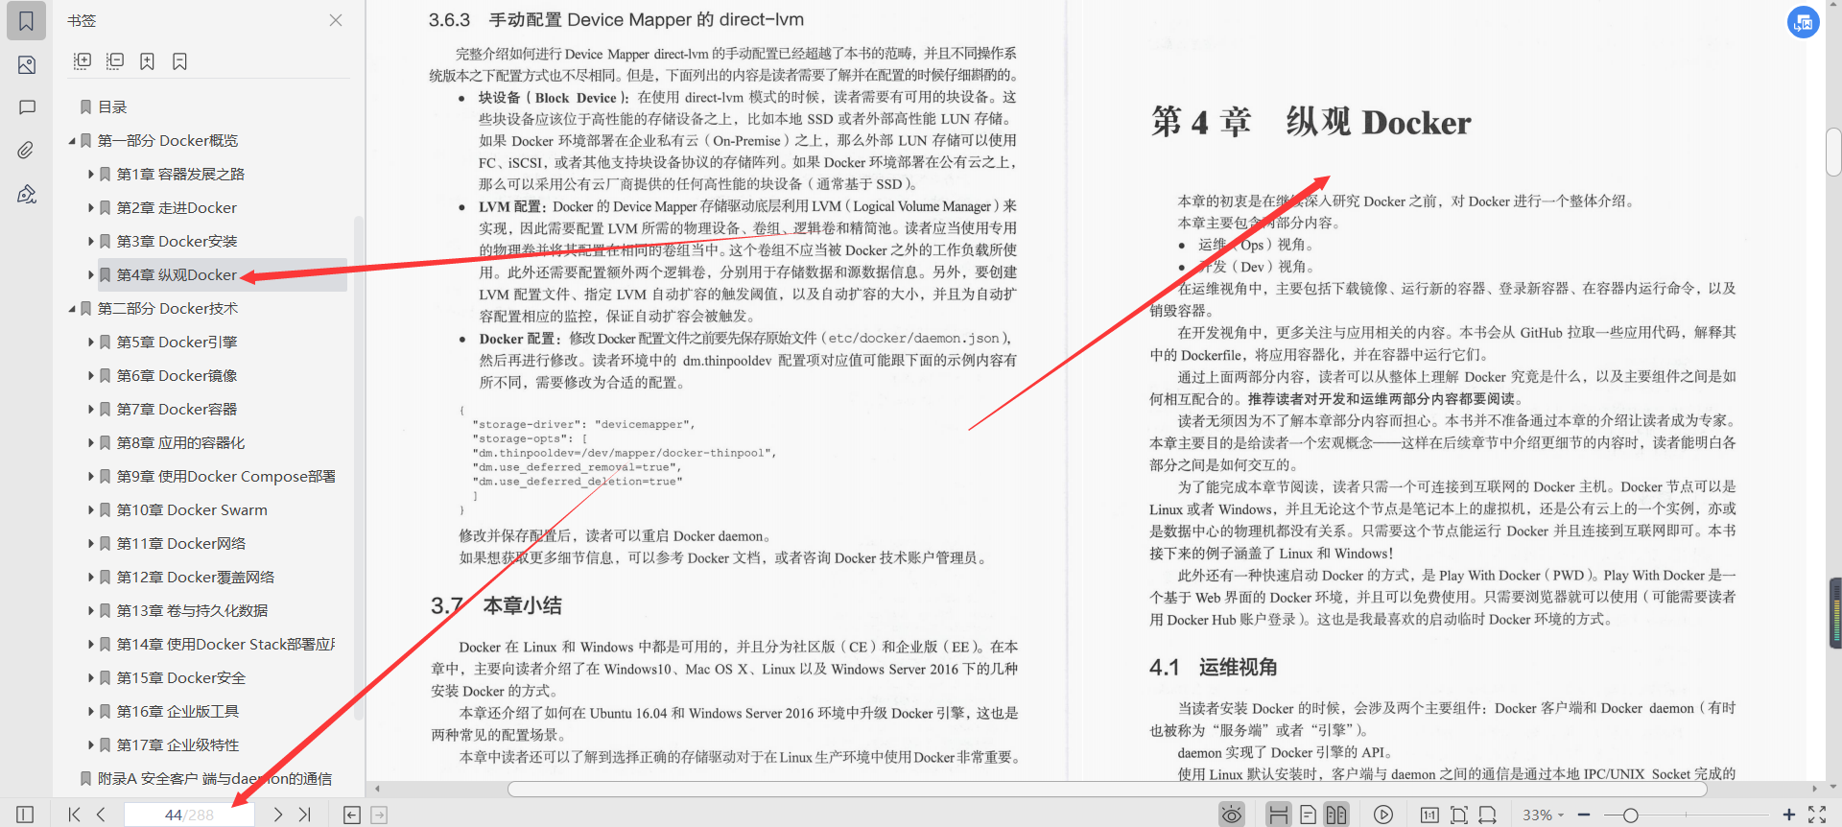Expand 第6章 Docker镜像 bookmark

(x=91, y=376)
